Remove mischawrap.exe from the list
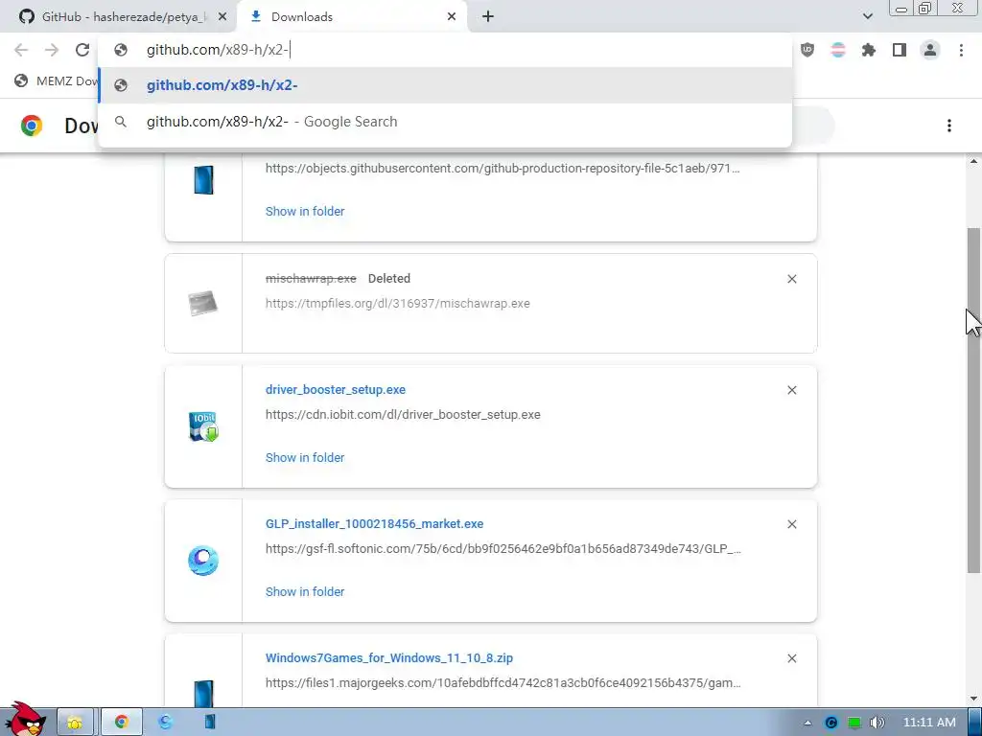Image resolution: width=982 pixels, height=736 pixels. [791, 279]
